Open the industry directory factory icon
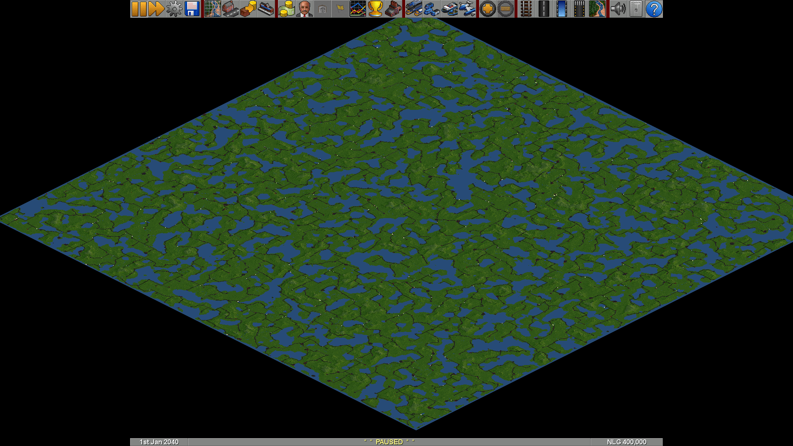The width and height of the screenshot is (793, 446). pos(393,9)
